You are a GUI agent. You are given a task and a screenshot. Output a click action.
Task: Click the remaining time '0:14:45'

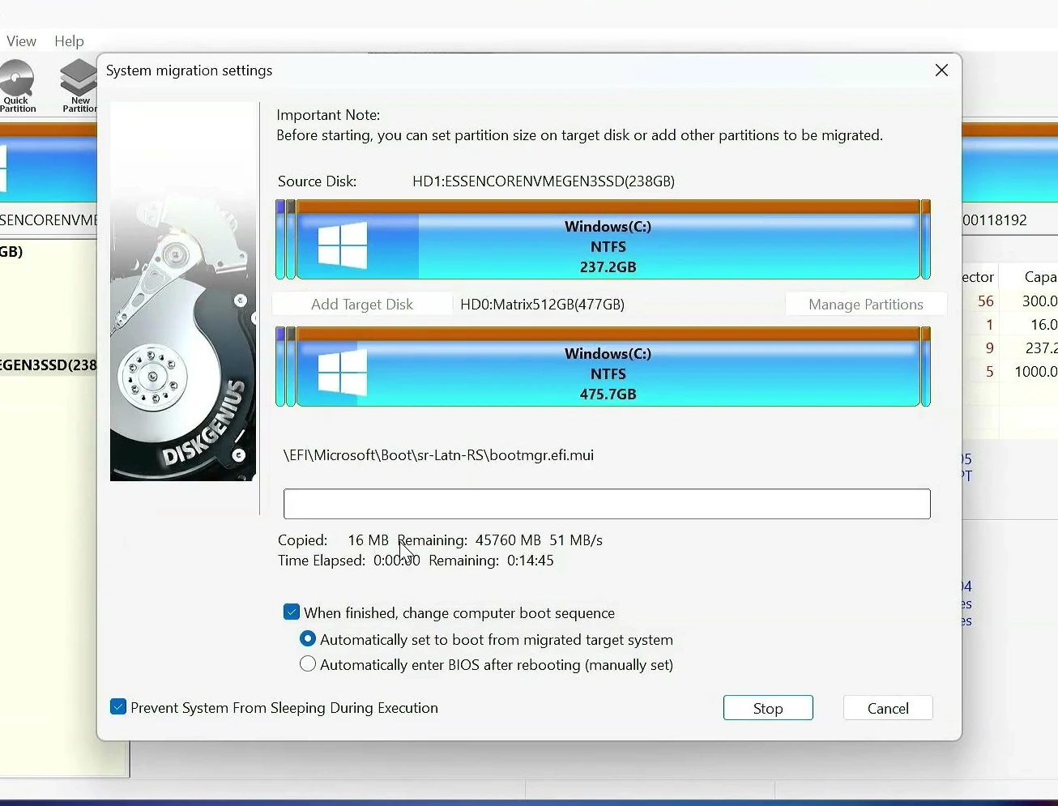pyautogui.click(x=531, y=561)
